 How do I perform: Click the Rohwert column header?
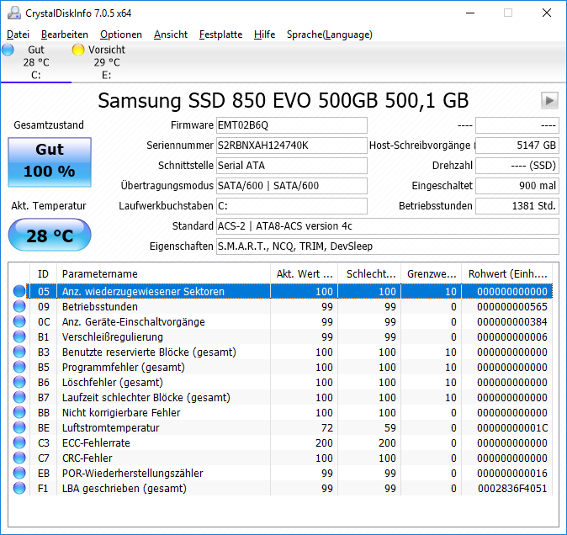[507, 273]
